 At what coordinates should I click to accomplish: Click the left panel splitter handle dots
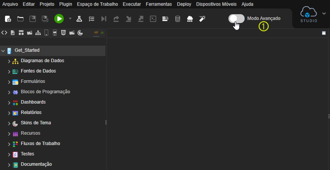106,122
